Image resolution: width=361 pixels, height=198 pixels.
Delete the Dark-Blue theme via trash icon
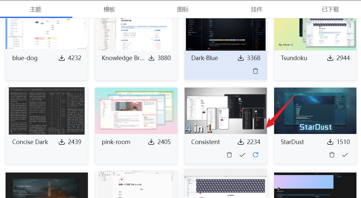pos(255,71)
